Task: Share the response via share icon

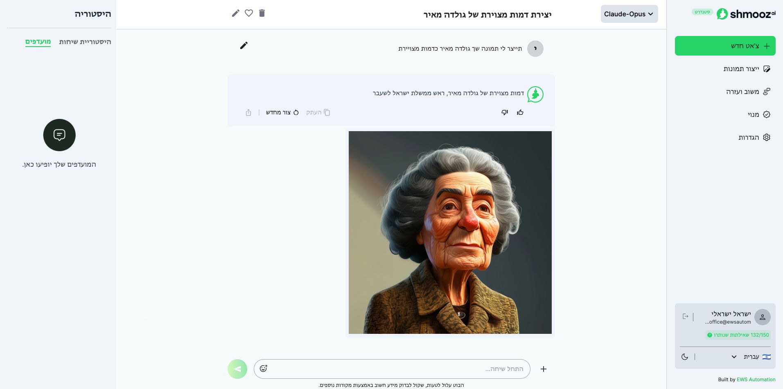Action: point(248,112)
